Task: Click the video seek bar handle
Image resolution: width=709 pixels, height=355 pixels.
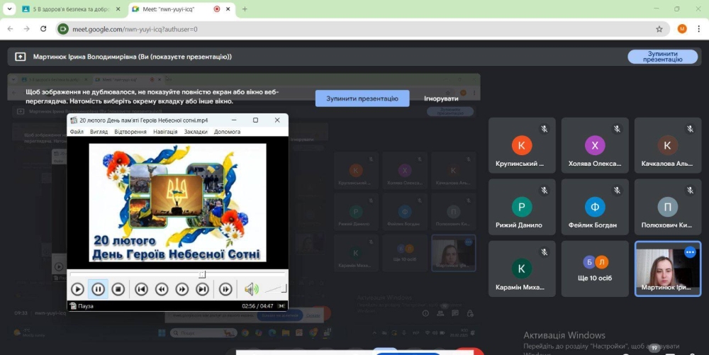Action: click(202, 274)
